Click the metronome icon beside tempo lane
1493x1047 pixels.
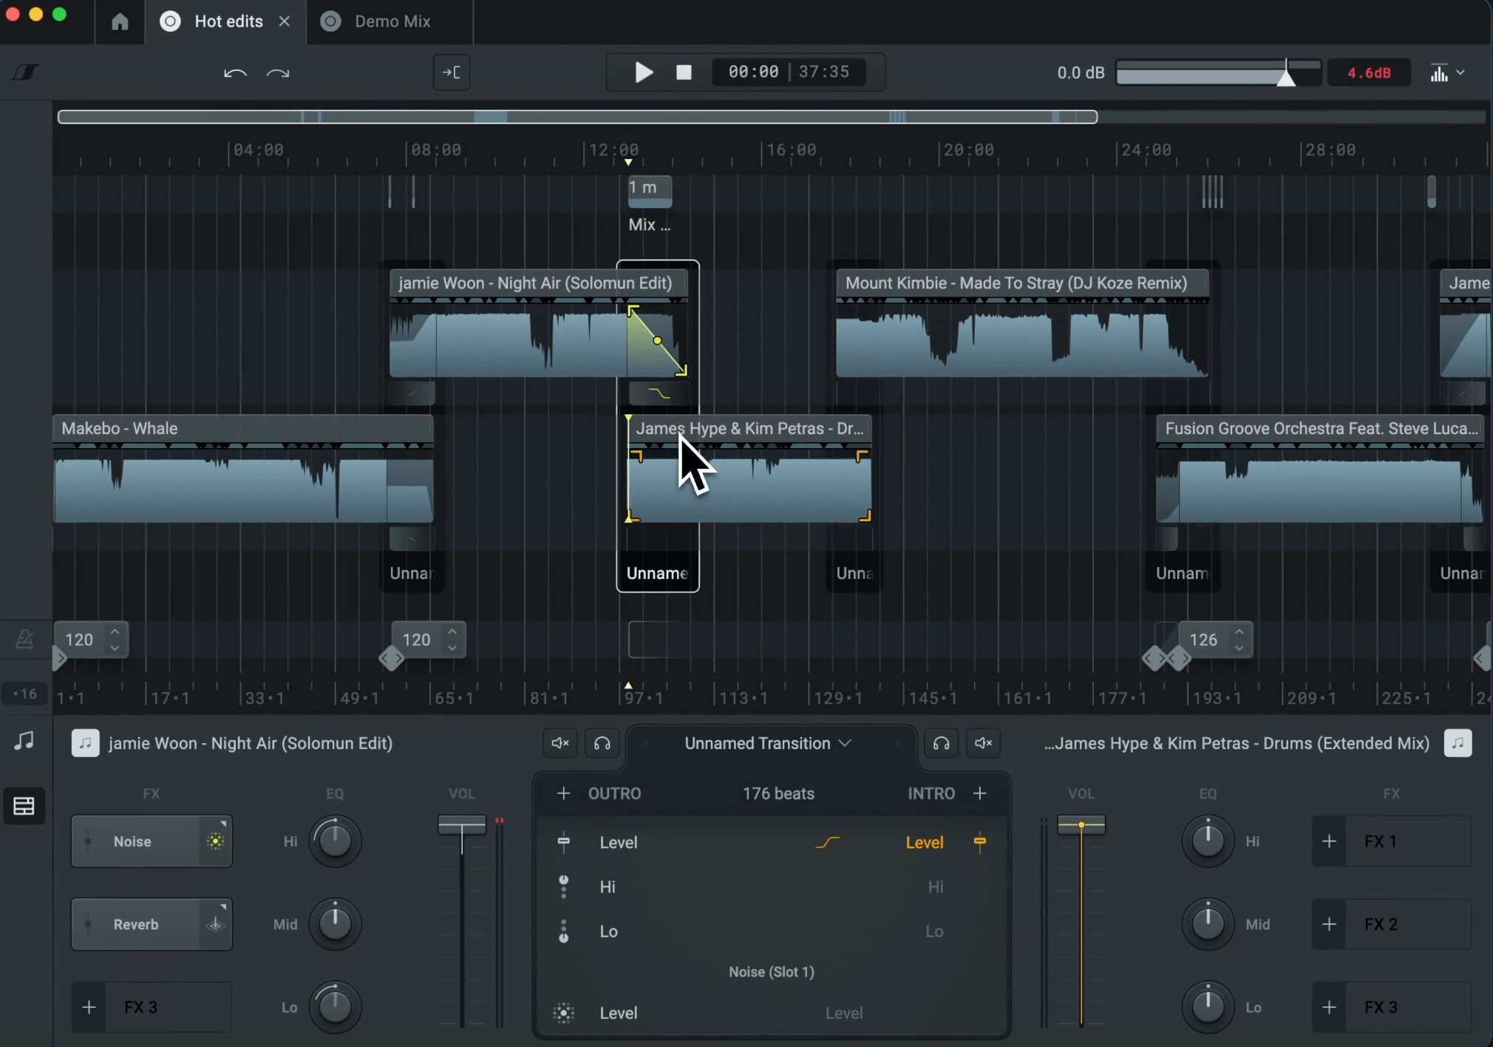pos(24,640)
